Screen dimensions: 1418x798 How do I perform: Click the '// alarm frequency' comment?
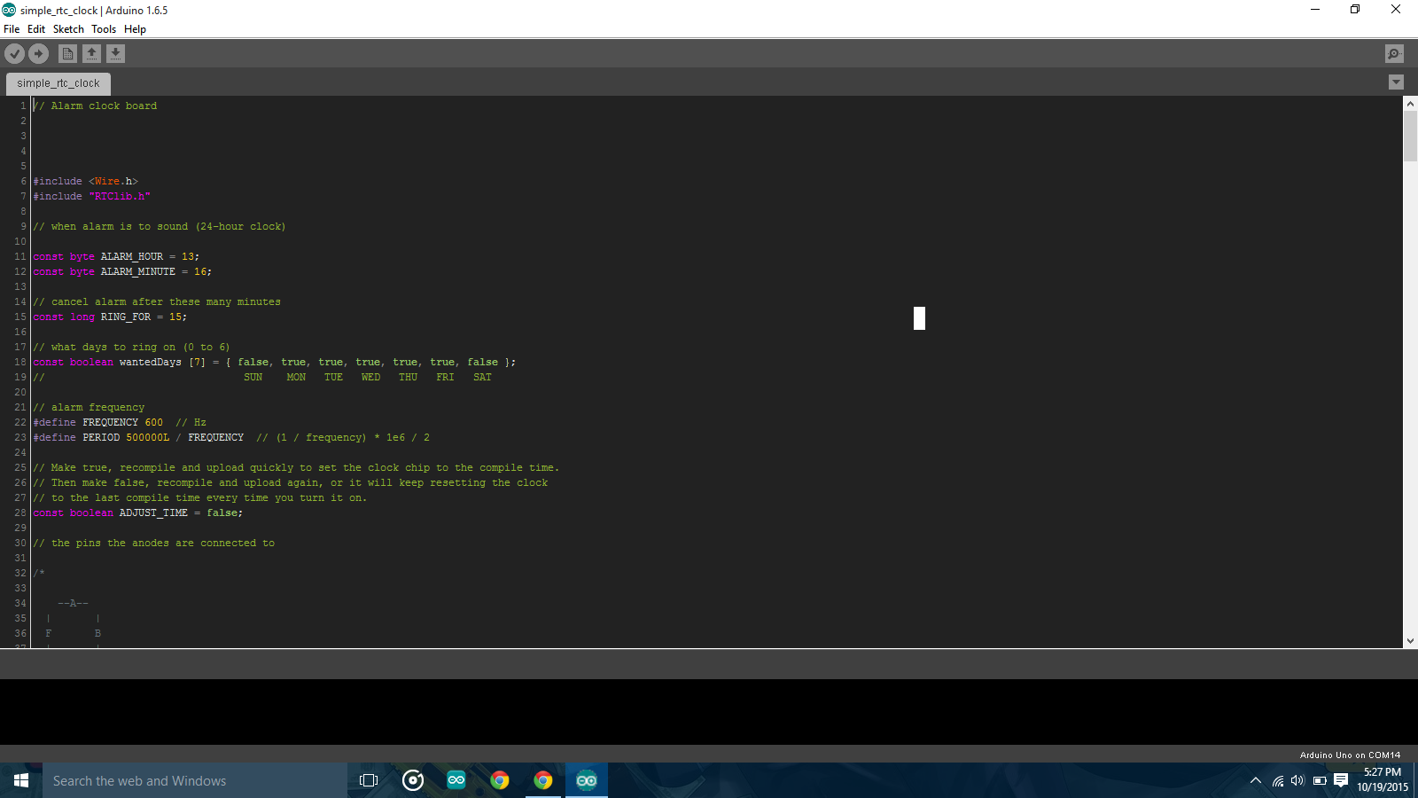point(89,407)
